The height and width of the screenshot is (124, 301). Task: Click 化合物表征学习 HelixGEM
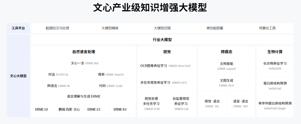[x=275, y=67]
